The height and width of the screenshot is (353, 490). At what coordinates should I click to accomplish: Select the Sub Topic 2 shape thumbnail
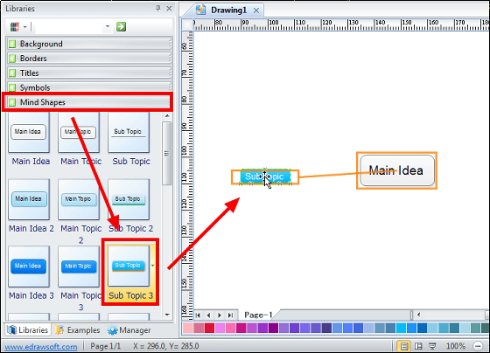(129, 199)
